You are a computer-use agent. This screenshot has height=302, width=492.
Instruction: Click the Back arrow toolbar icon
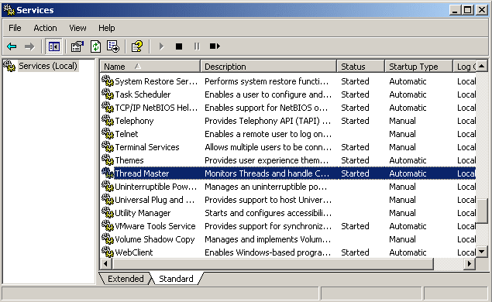click(12, 46)
